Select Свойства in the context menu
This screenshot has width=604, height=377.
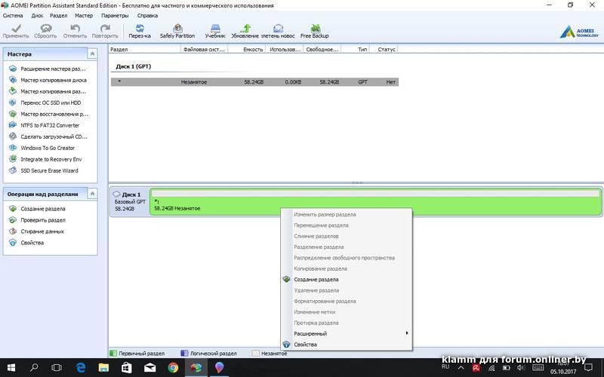pos(305,345)
